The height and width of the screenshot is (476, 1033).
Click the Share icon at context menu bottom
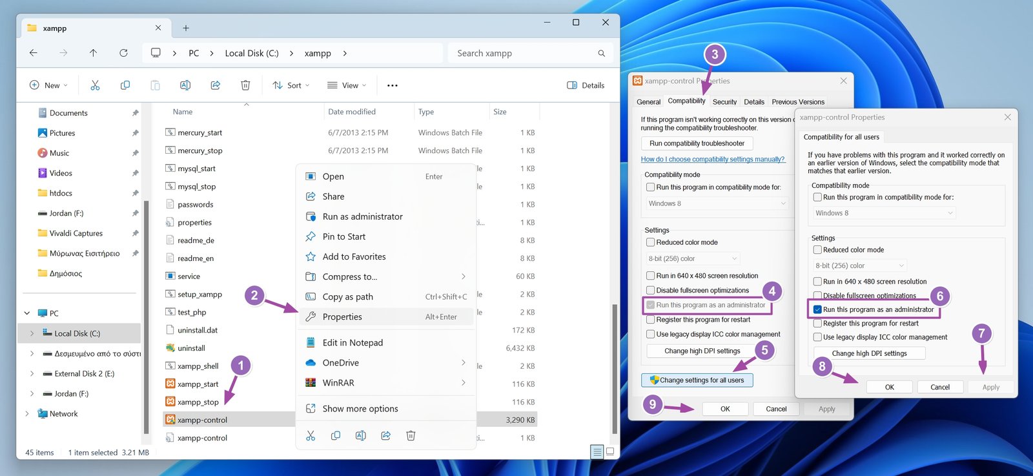click(x=385, y=436)
